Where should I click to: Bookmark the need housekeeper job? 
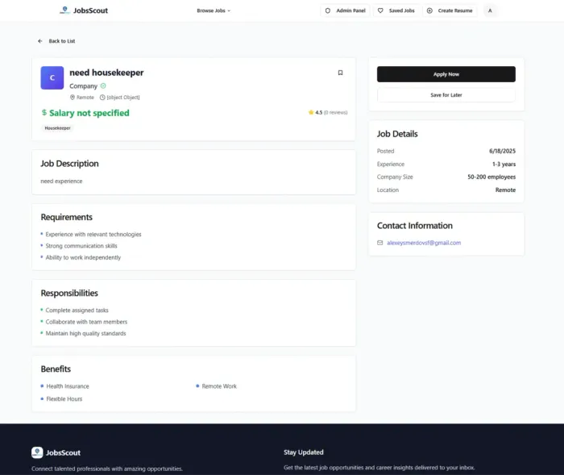click(340, 73)
